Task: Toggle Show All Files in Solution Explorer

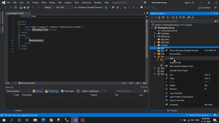Action: point(184,17)
